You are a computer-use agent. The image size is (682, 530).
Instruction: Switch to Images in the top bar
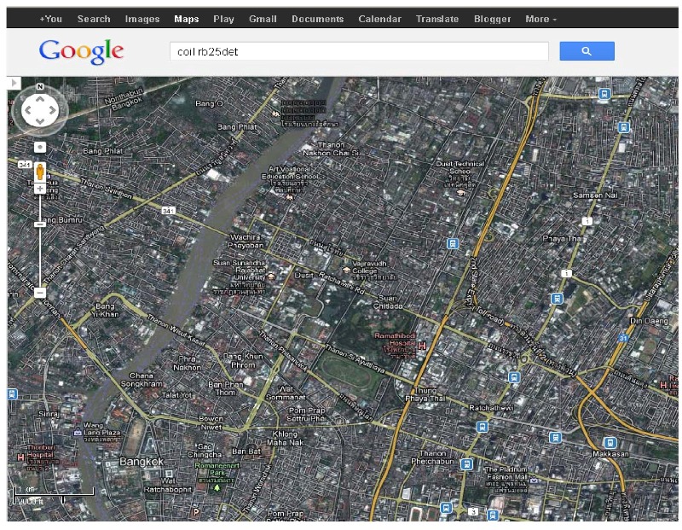[142, 19]
